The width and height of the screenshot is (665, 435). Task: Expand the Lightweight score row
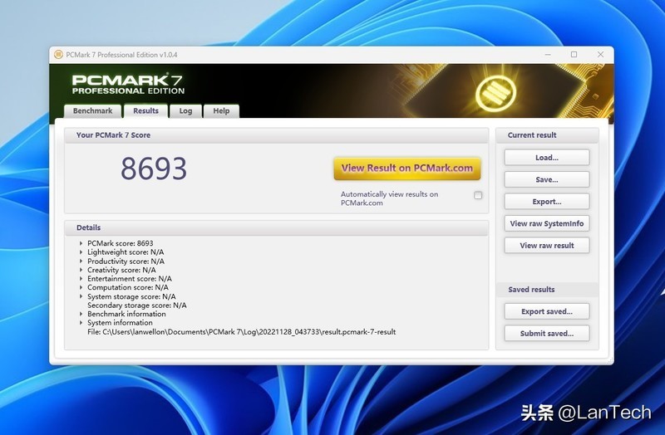point(81,252)
